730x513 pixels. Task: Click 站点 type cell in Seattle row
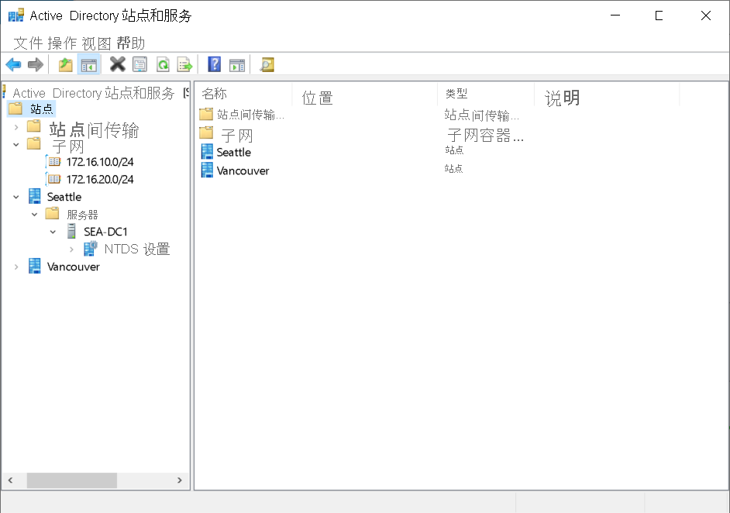(454, 150)
